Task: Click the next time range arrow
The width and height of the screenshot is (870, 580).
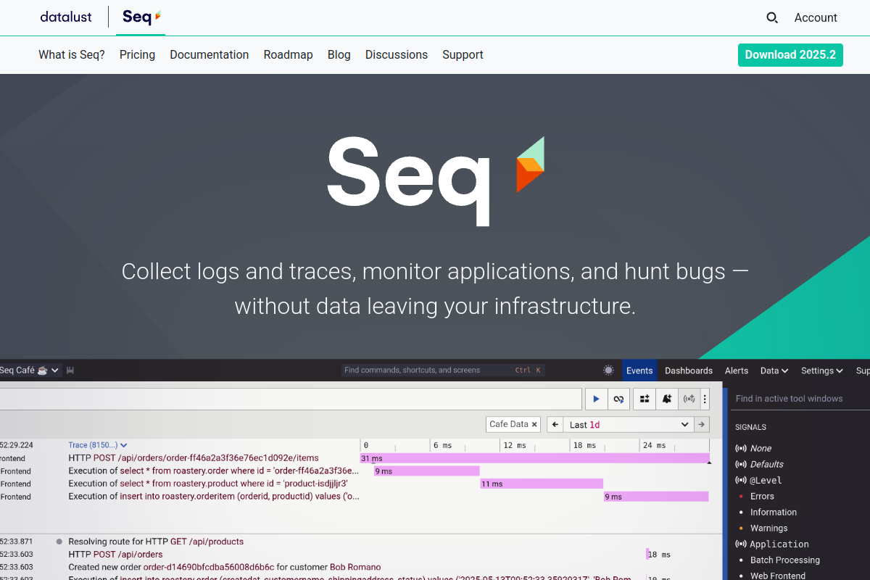Action: [x=702, y=425]
